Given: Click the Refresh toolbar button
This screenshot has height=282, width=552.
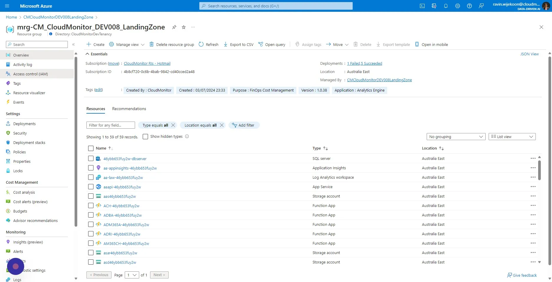Looking at the screenshot, I should tap(208, 44).
